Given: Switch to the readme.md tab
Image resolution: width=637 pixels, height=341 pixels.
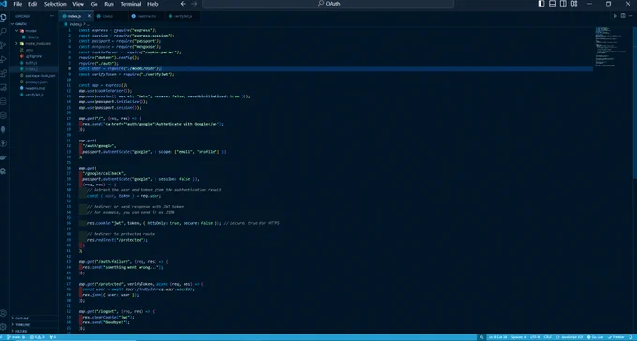Looking at the screenshot, I should [x=146, y=16].
